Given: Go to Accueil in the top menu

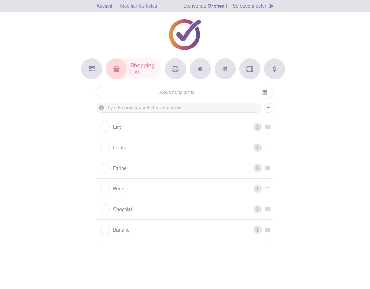Looking at the screenshot, I should [x=104, y=6].
